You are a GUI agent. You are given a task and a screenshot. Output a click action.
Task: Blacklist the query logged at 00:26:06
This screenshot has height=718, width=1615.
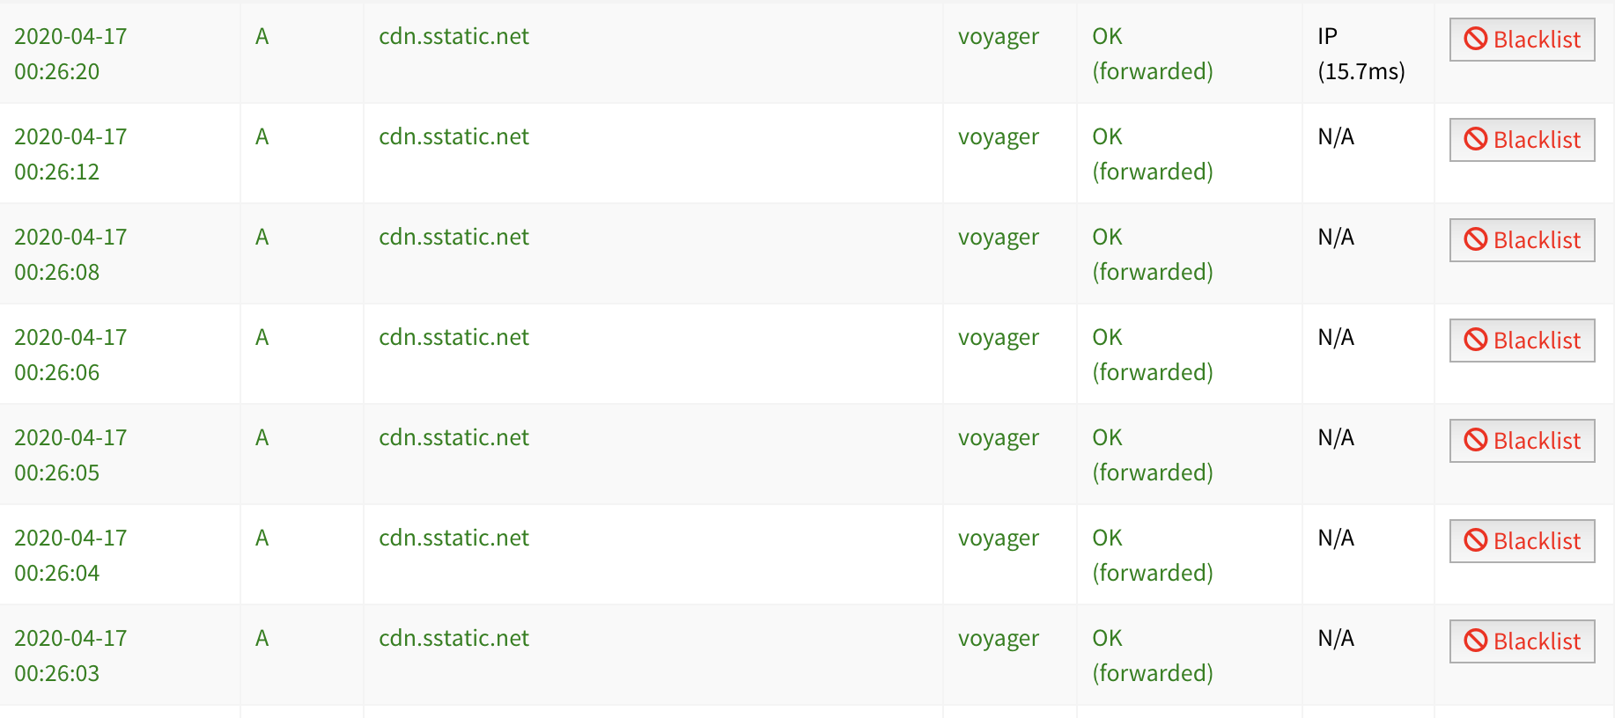(1522, 341)
